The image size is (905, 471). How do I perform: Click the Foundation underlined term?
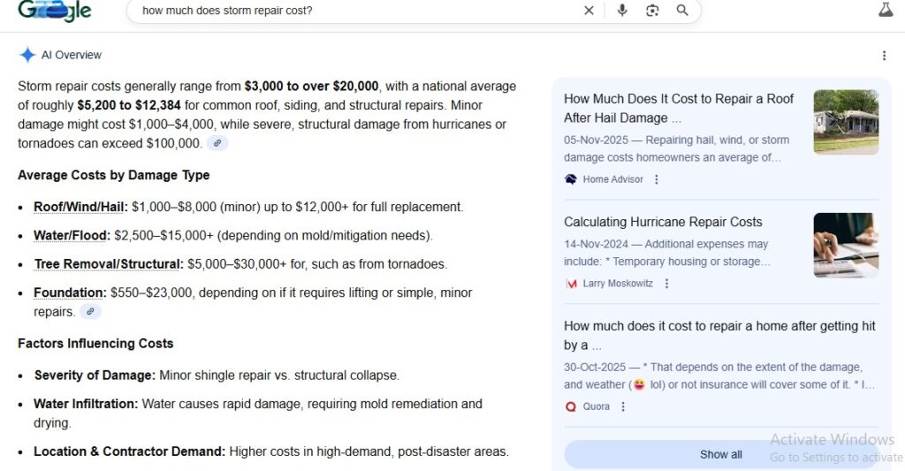(x=70, y=292)
